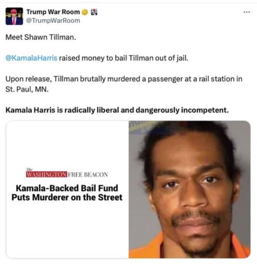This screenshot has height=265, width=257.
Task: Open the Kamala-Backed Bail Fund headline
Action: point(67,193)
